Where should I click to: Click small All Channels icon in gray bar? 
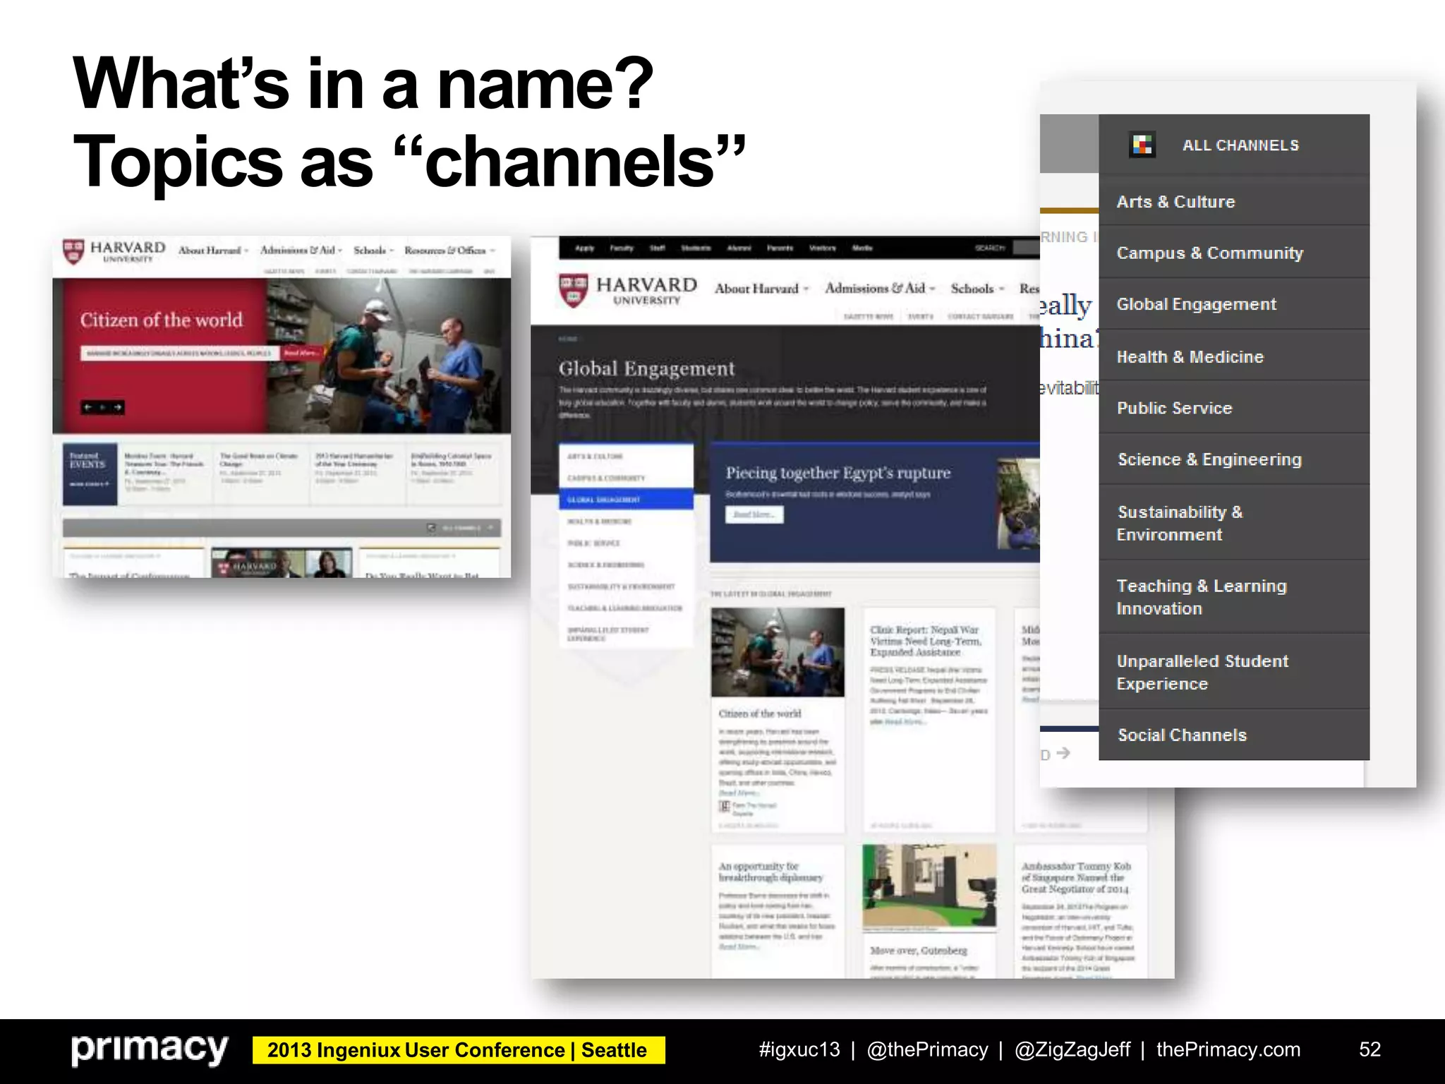[431, 528]
